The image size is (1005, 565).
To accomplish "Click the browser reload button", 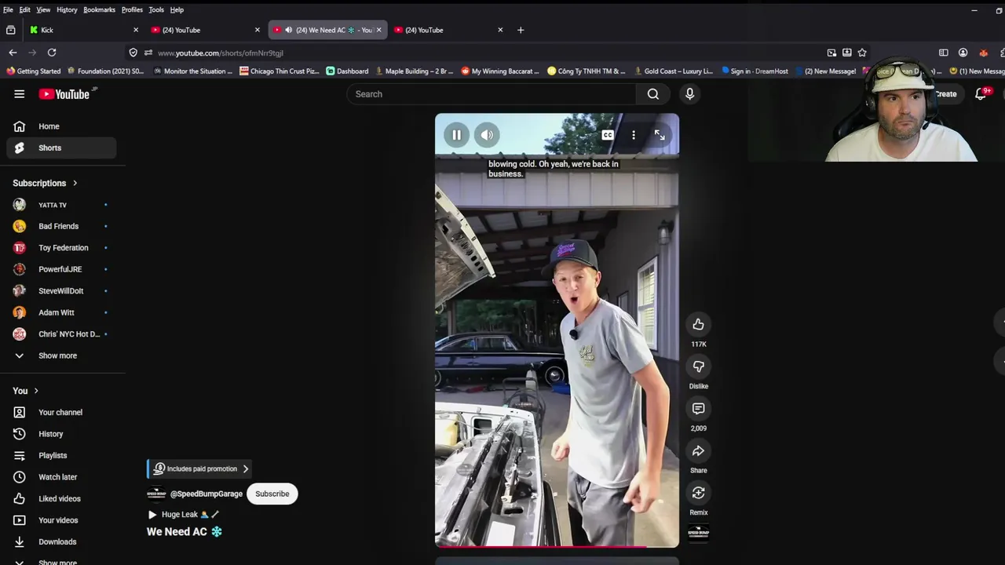I will pyautogui.click(x=52, y=53).
